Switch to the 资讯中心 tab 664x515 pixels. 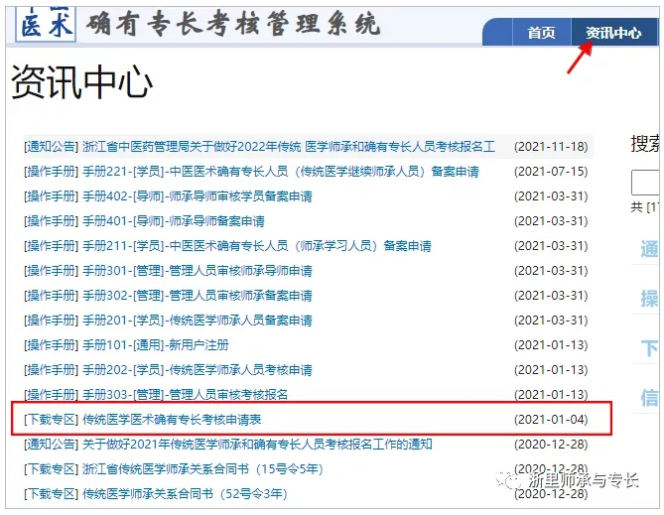tap(613, 33)
